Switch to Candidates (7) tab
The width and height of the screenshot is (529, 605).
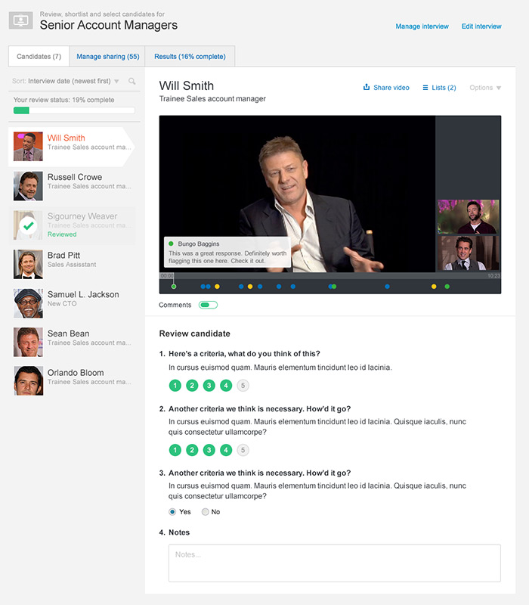point(39,56)
